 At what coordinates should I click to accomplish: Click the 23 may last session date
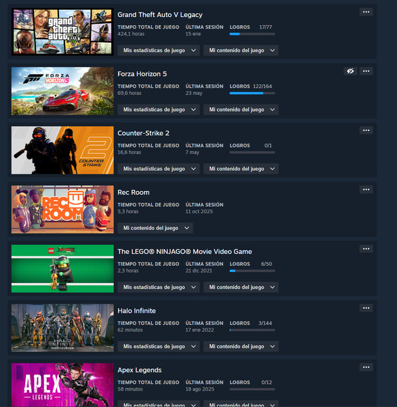tap(193, 93)
